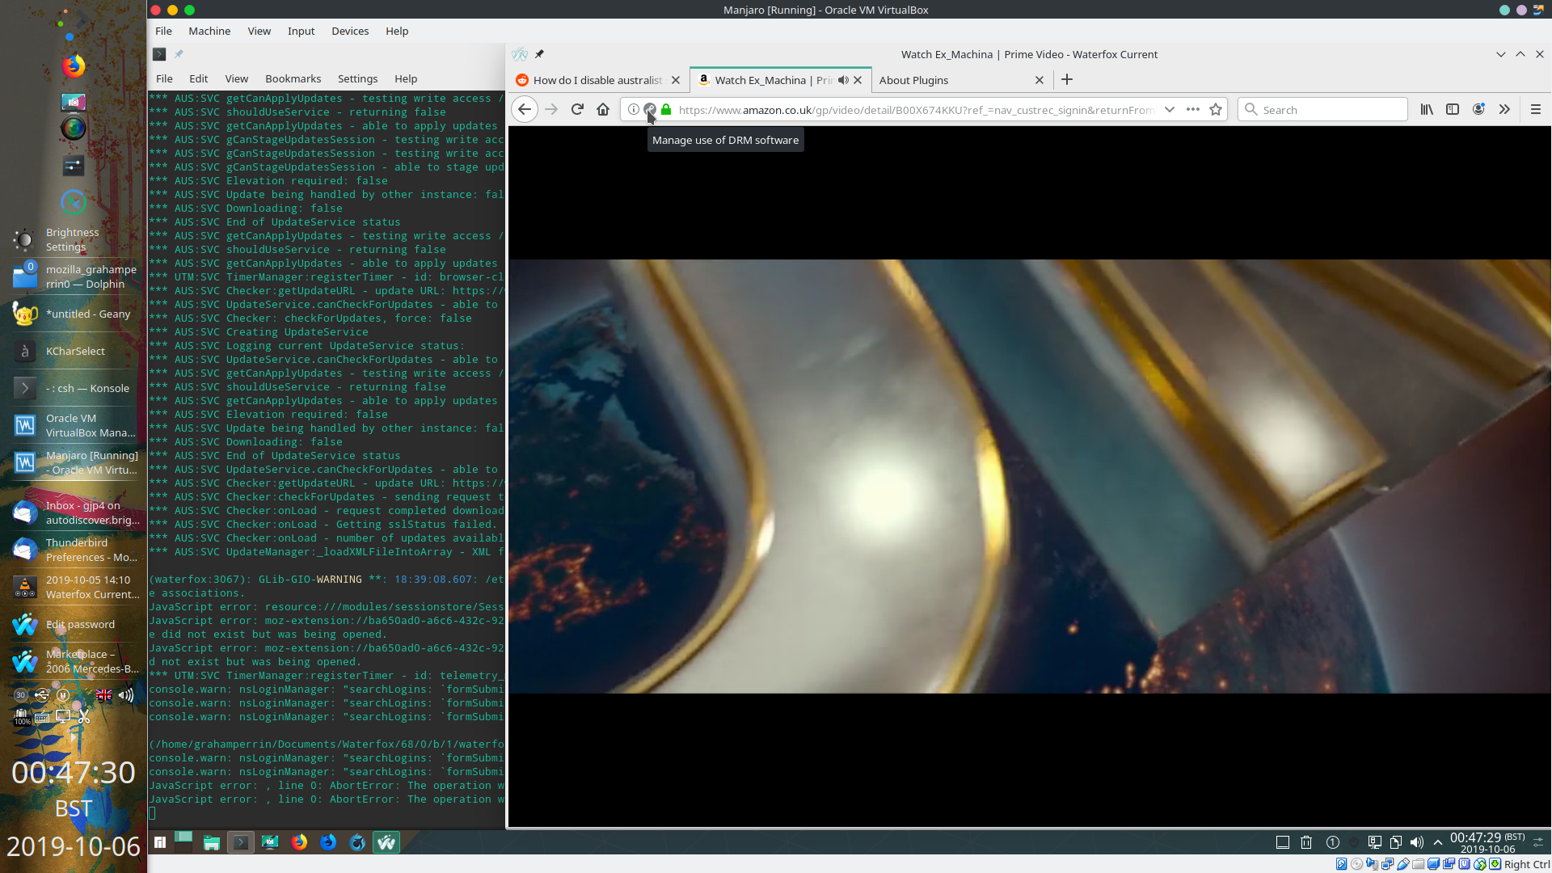The image size is (1552, 873).
Task: Show the sidebars via the toolbar icon
Action: 1453,109
